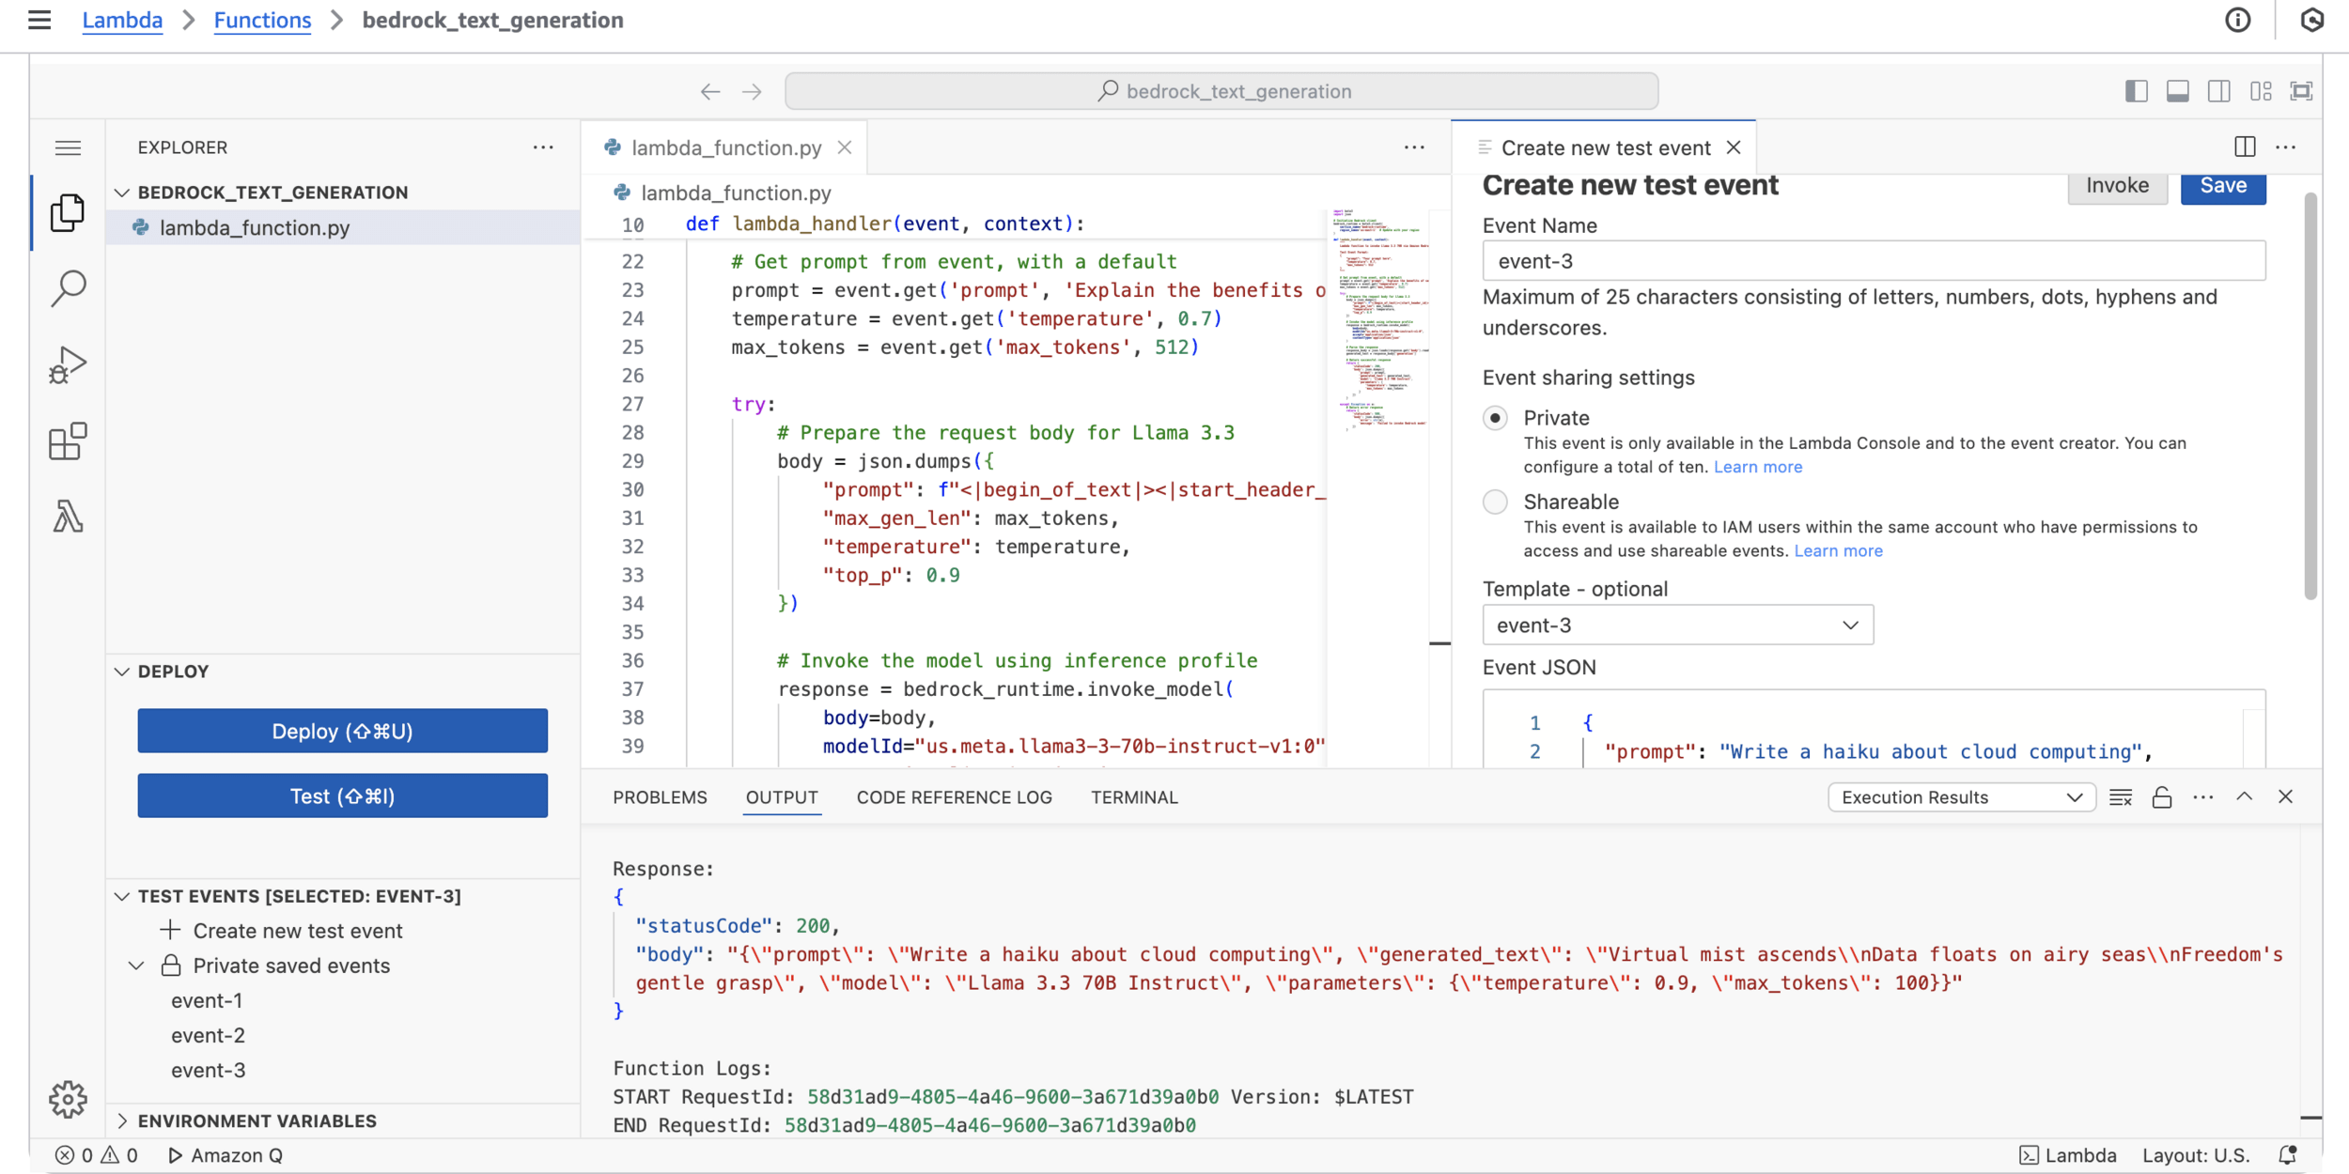This screenshot has height=1174, width=2349.
Task: Toggle the output scroll lock icon
Action: coord(2161,797)
